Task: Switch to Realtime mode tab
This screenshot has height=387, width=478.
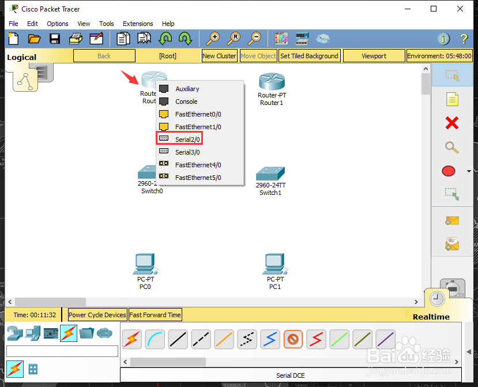Action: point(431,317)
